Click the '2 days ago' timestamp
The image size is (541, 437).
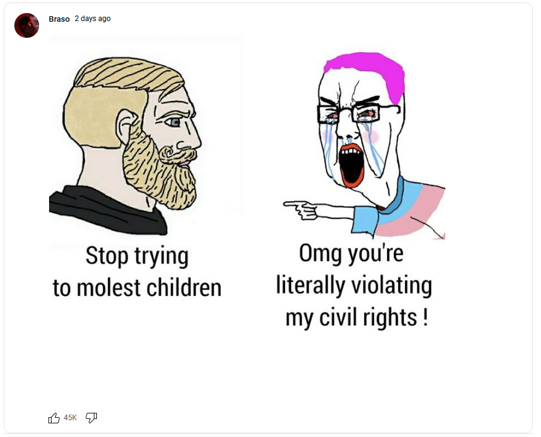(93, 19)
